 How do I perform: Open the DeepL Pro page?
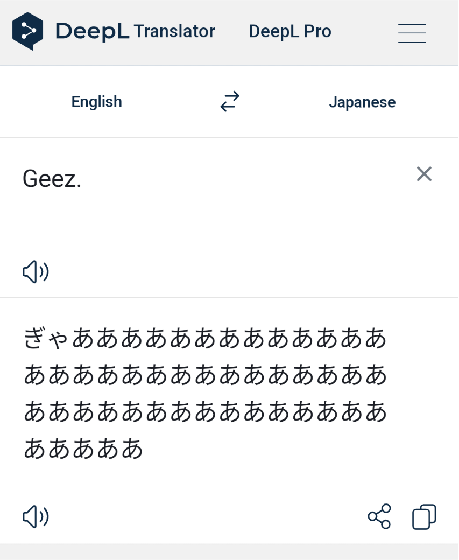pos(290,31)
